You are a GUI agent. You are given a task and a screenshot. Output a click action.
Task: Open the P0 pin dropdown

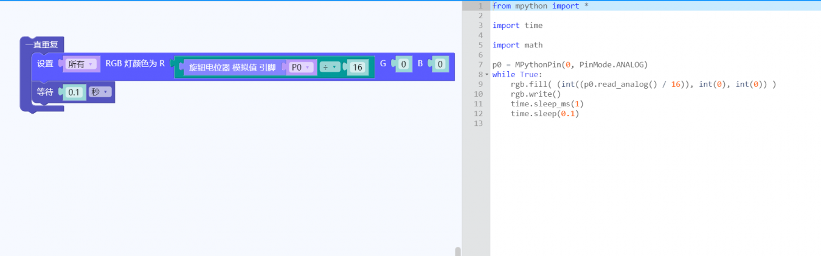point(300,67)
